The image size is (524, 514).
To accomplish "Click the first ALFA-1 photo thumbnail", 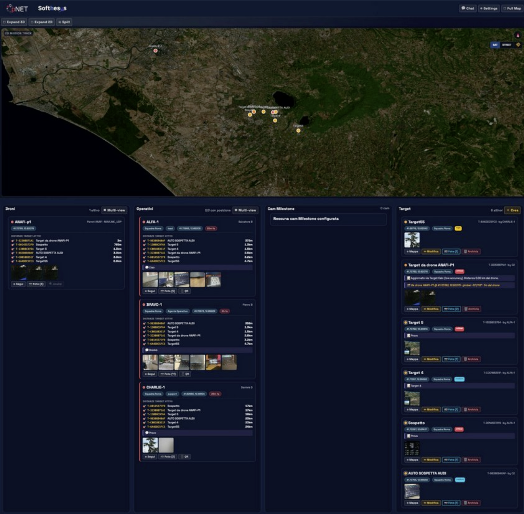I will click(x=150, y=279).
